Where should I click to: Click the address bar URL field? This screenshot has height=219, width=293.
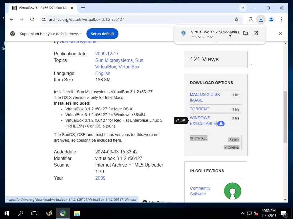tap(138, 19)
